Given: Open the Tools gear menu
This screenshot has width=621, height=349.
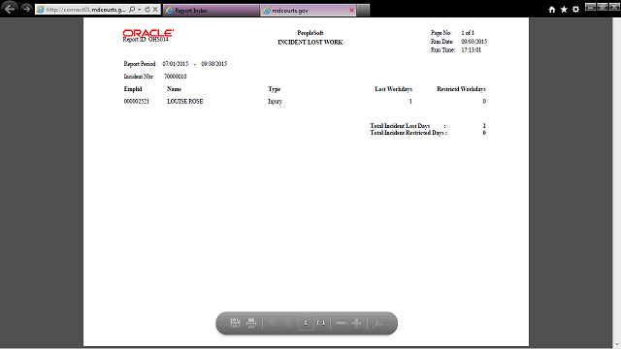Looking at the screenshot, I should 575,10.
